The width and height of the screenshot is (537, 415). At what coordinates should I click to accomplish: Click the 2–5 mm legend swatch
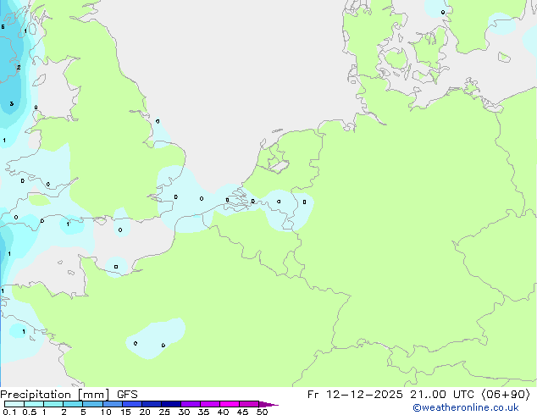coord(73,404)
